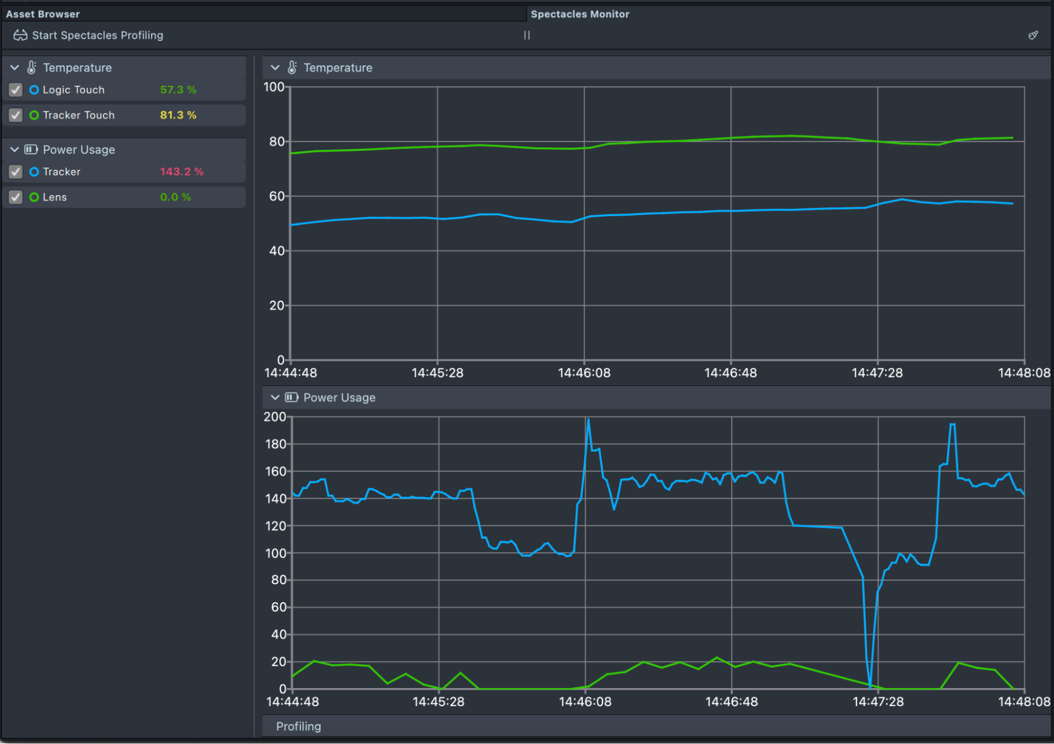Pause monitoring with the pause button

click(526, 35)
